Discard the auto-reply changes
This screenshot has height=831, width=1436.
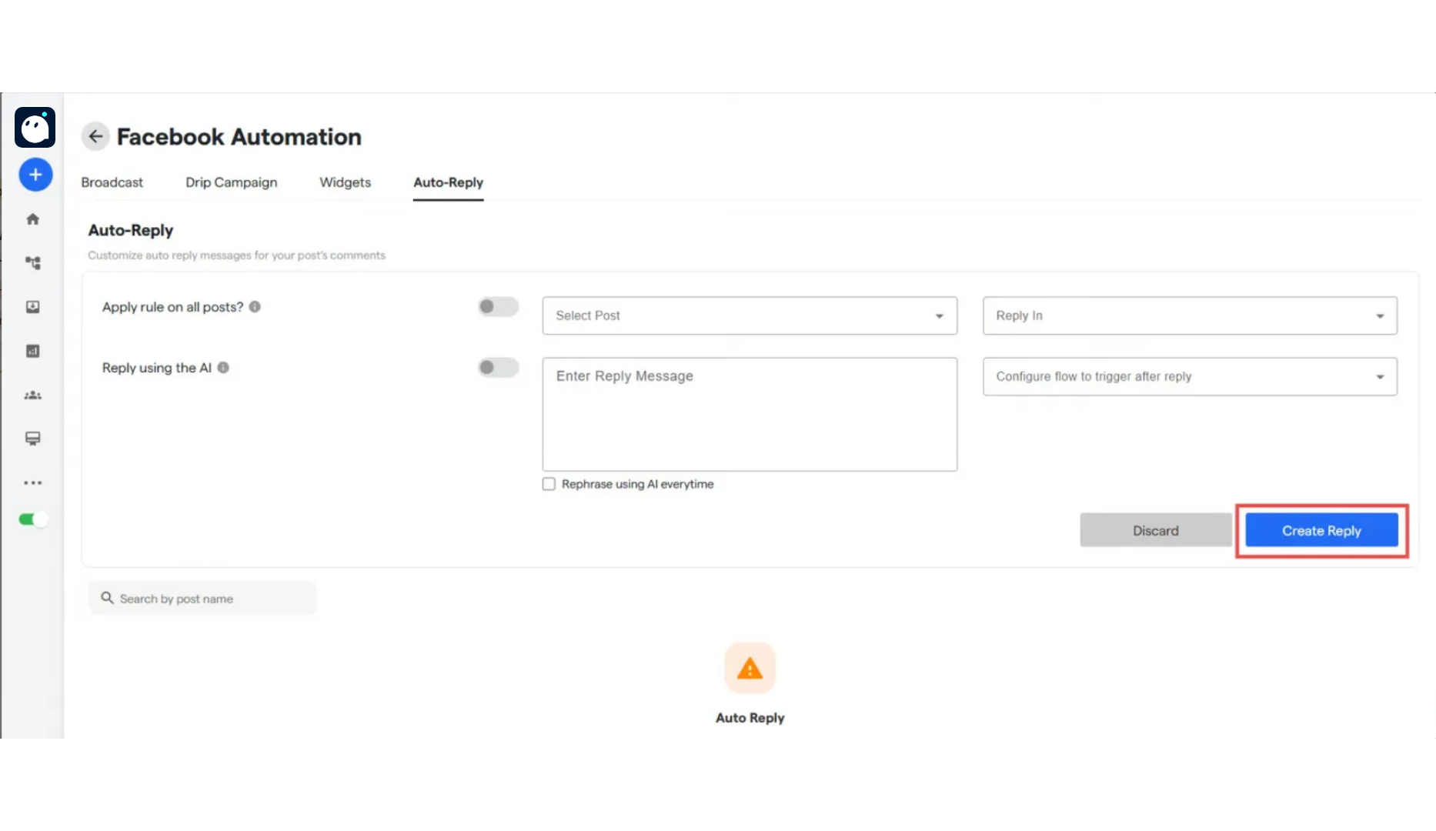[1155, 530]
